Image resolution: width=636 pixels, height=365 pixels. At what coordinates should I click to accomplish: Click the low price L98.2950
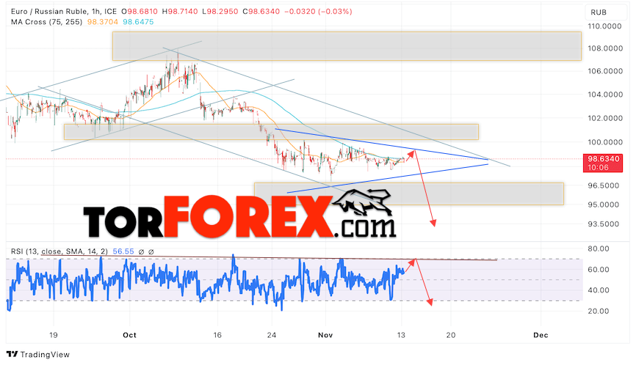220,12
